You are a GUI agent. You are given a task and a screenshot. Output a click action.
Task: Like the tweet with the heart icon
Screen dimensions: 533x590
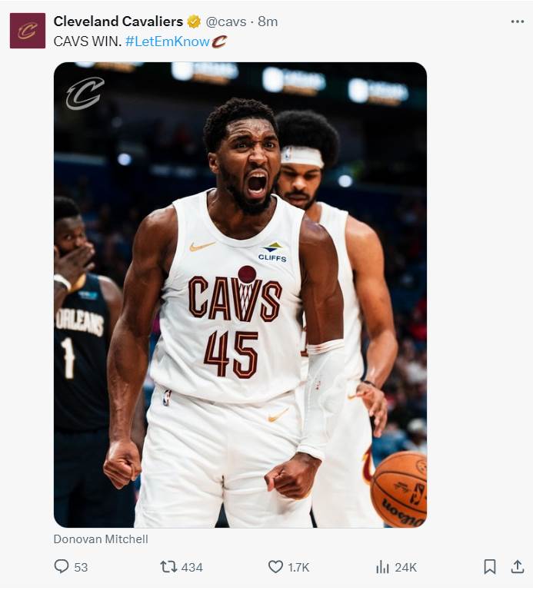(x=275, y=567)
